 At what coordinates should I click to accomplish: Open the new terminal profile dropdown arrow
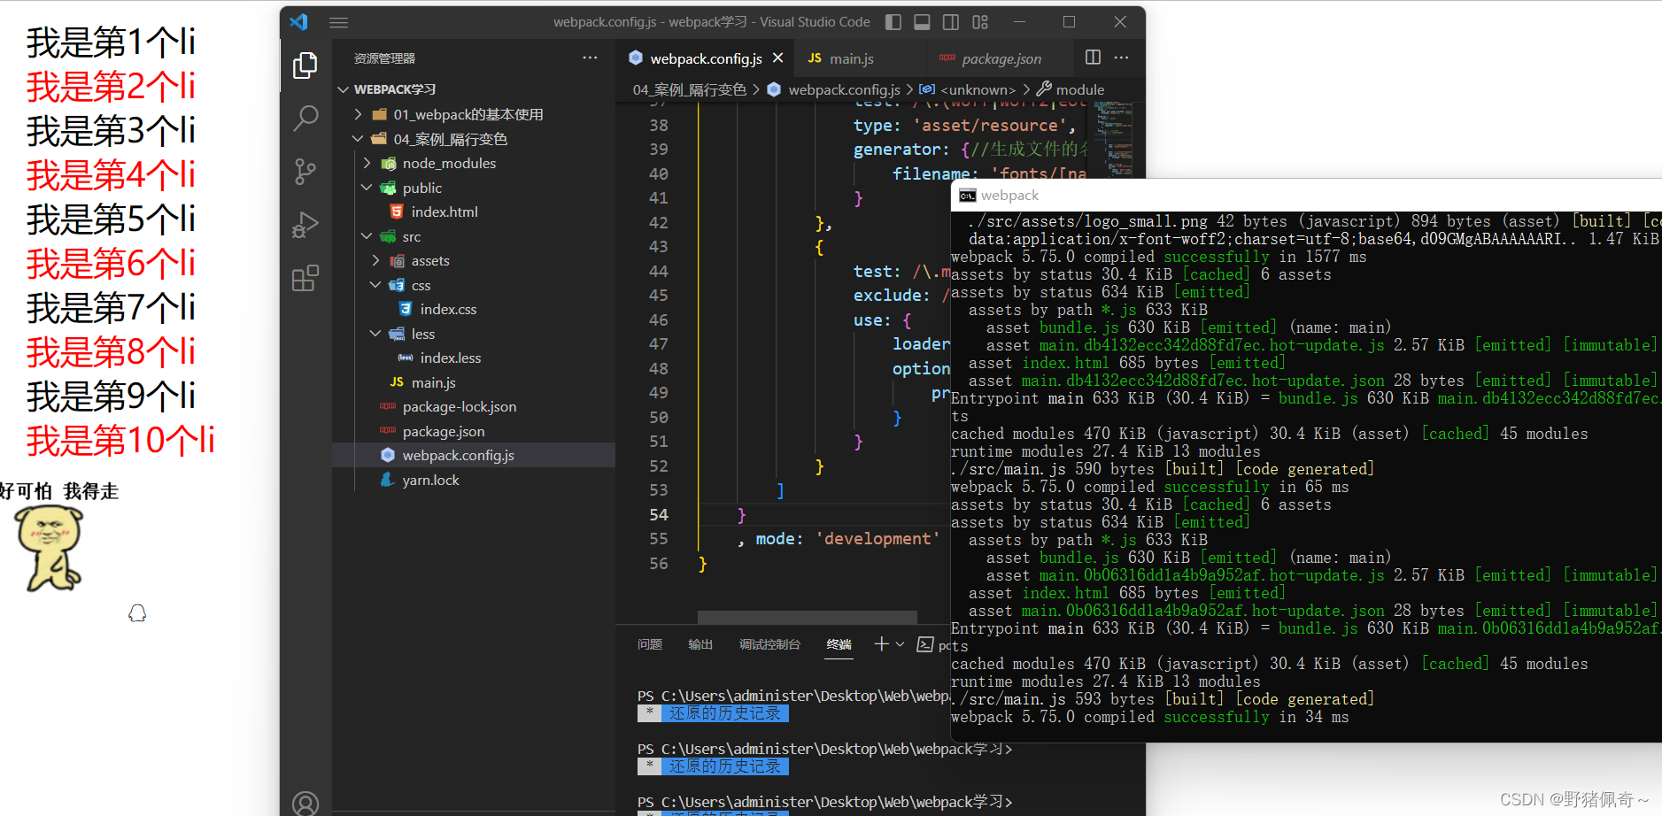pos(900,644)
